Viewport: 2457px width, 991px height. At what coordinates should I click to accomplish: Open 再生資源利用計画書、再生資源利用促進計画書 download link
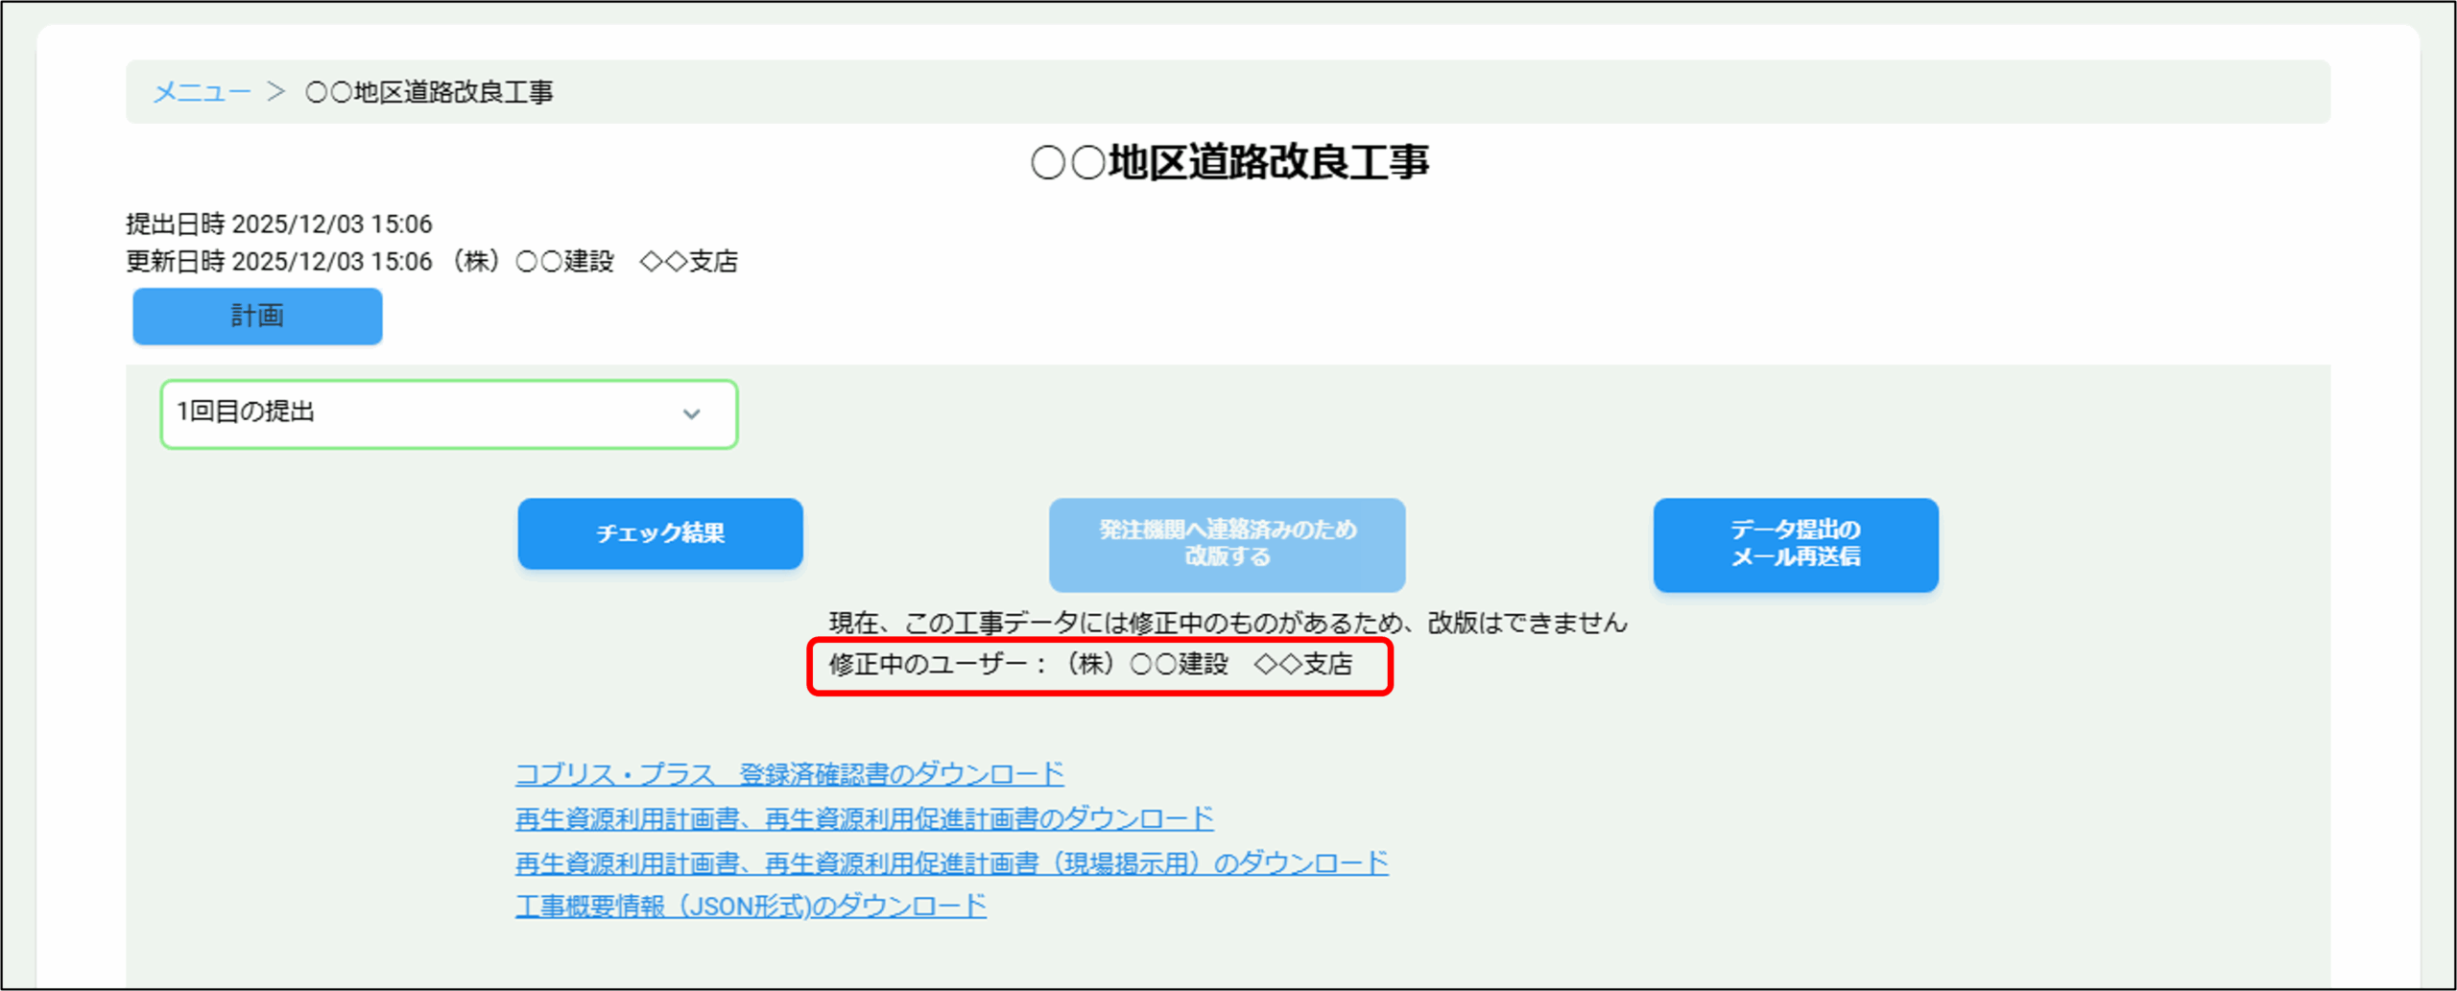pyautogui.click(x=864, y=818)
